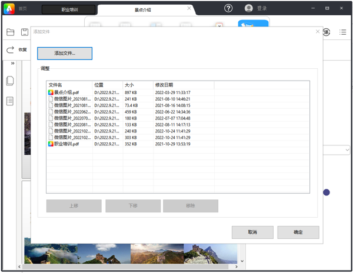Click the save disk icon

(25, 32)
